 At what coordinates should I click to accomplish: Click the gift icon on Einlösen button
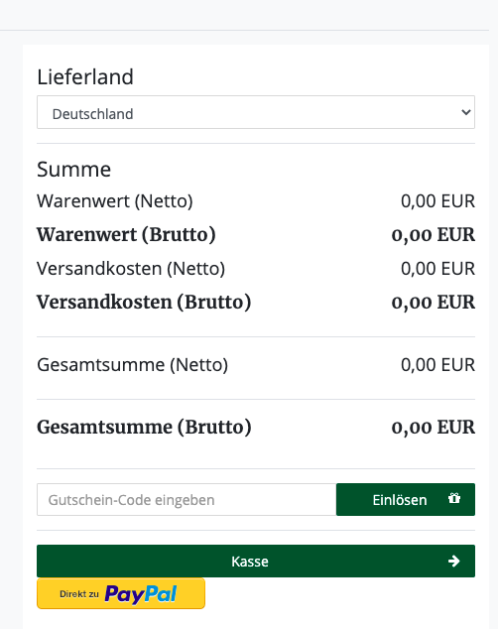pyautogui.click(x=454, y=498)
